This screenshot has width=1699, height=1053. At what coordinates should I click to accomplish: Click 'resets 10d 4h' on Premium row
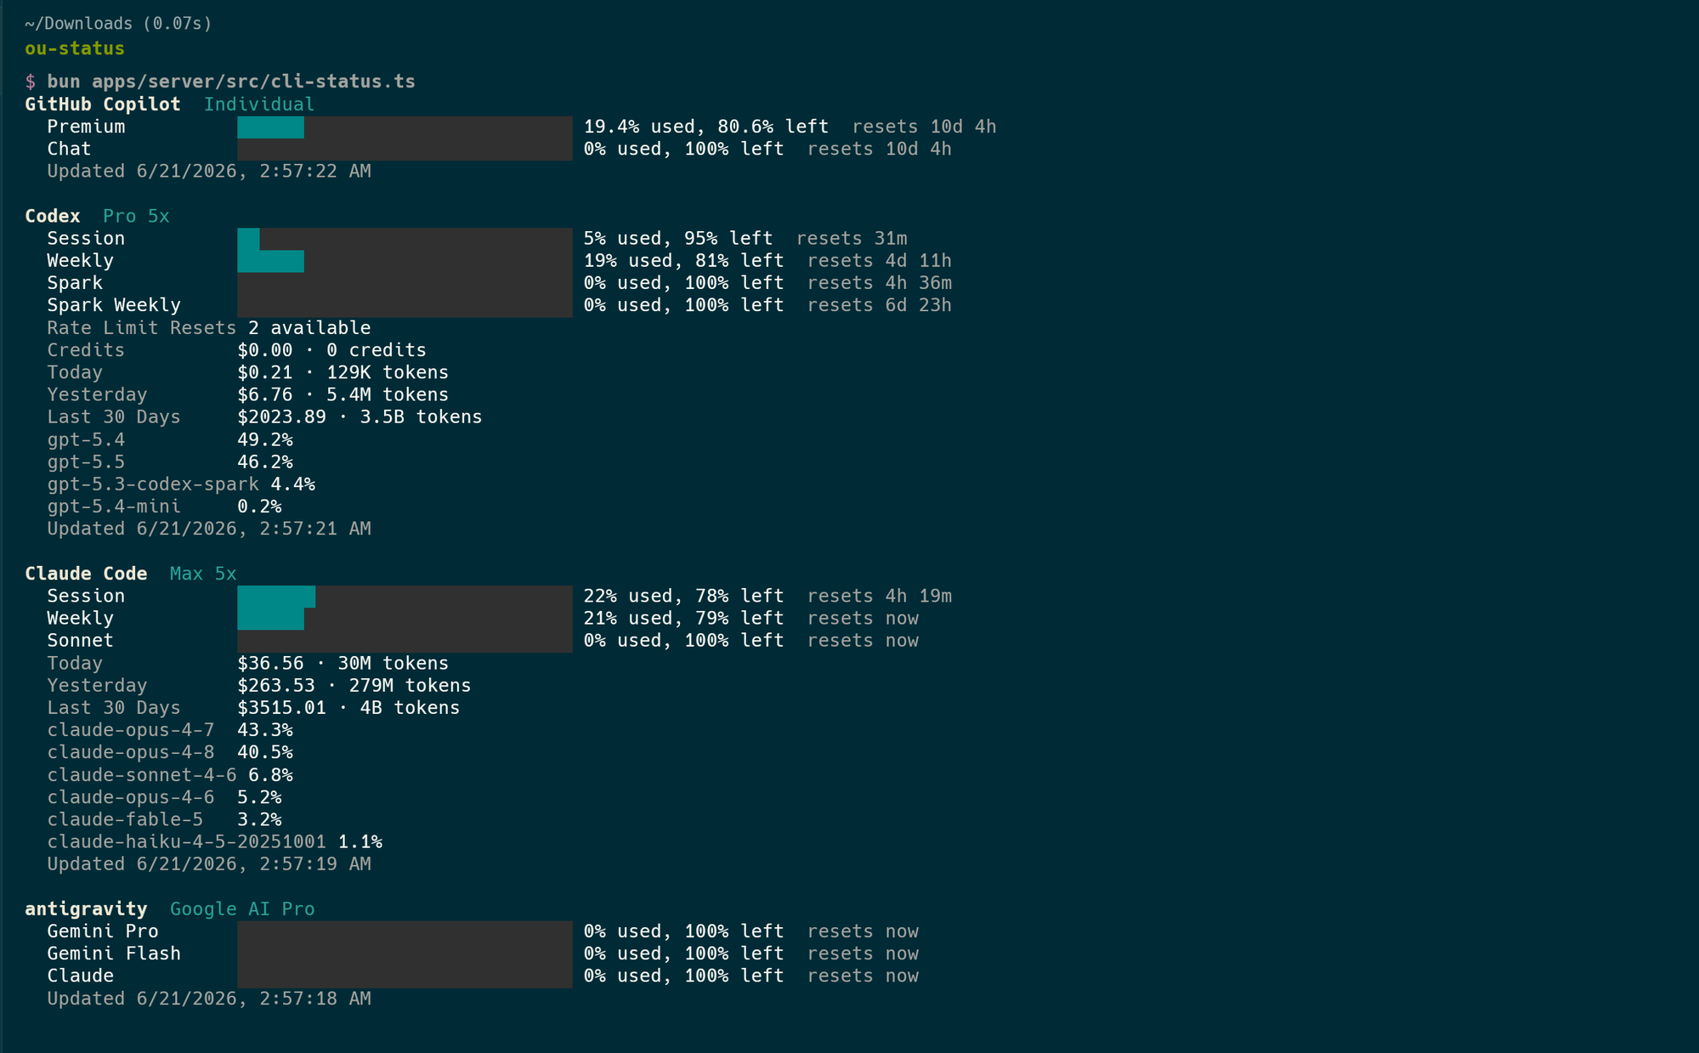point(925,127)
